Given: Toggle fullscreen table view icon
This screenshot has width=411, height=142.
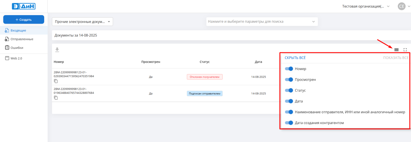Looking at the screenshot, I should point(405,50).
